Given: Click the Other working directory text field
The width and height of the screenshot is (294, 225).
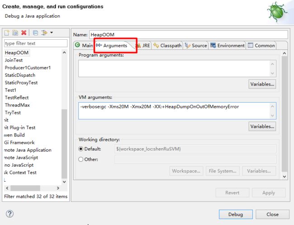Looking at the screenshot, I should point(195,159).
